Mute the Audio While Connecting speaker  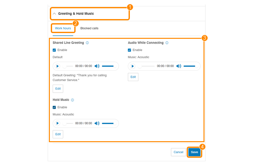179,66
